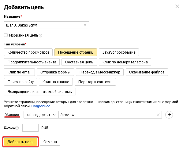The image size is (183, 149).
Task: Focus the Доход amount field
Action: click(30, 128)
